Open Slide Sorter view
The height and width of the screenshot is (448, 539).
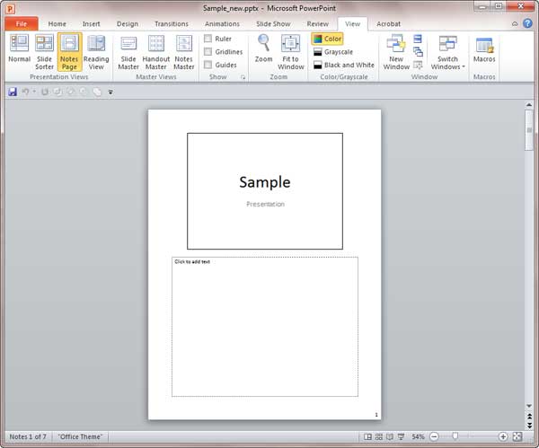tap(44, 52)
